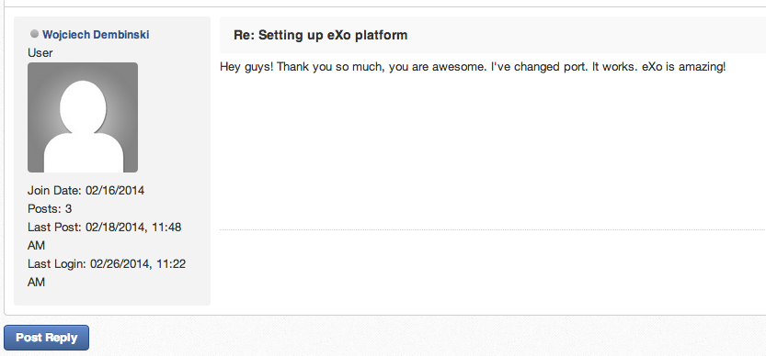The width and height of the screenshot is (766, 356).
Task: Click the Post Reply button
Action: [46, 338]
